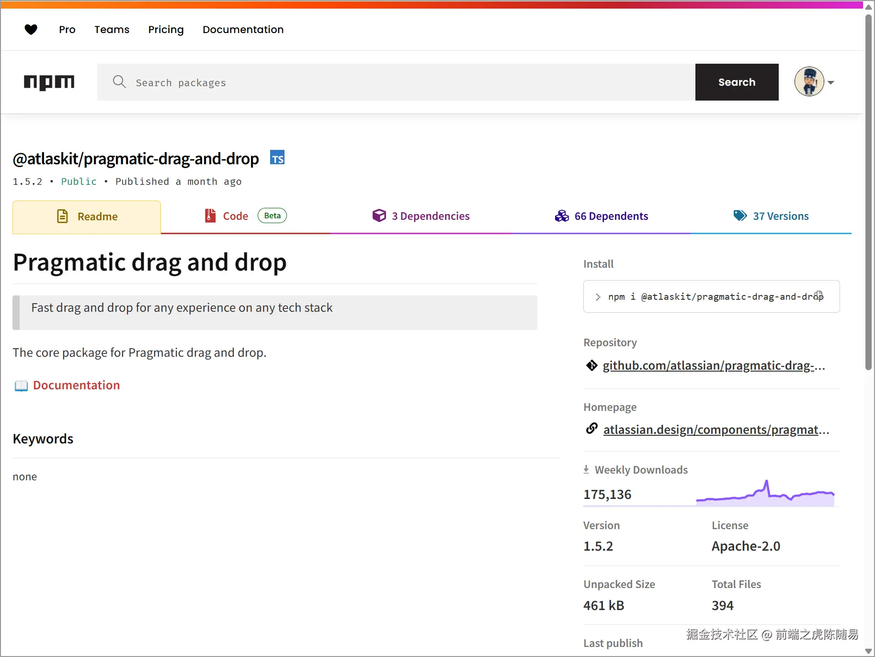
Task: Click the magnifying glass search icon
Action: [119, 82]
